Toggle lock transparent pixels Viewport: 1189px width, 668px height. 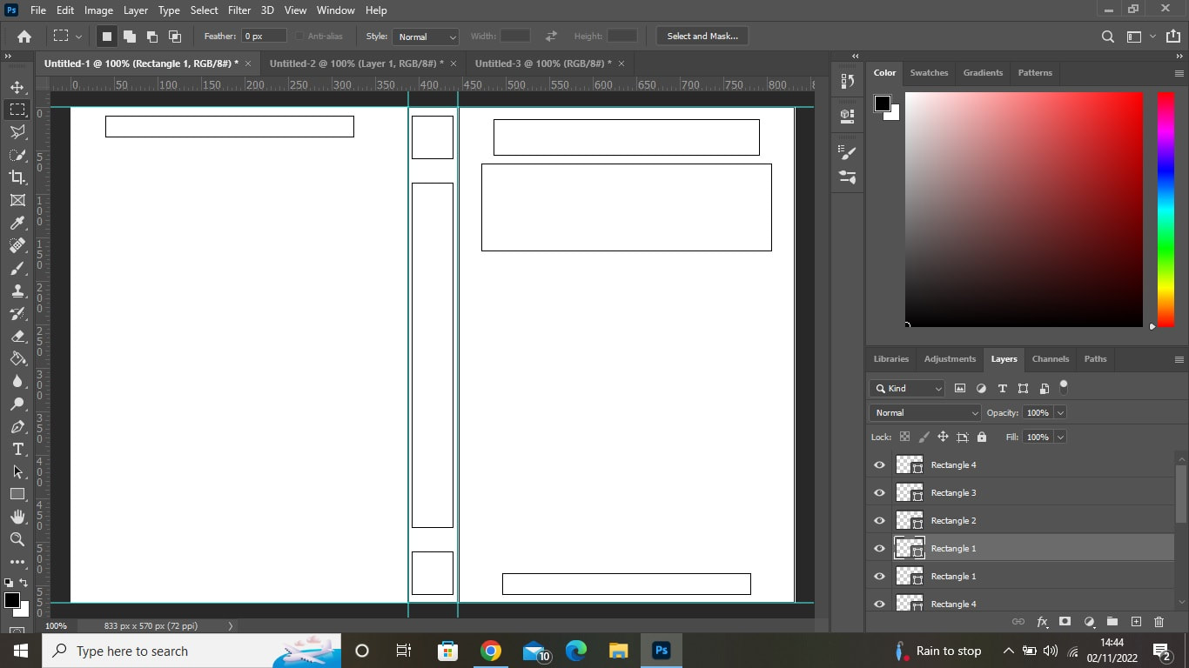[904, 437]
